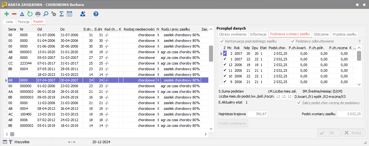Toggle 'Kontynuacja poprzedniego zasiłku' checkbox
This screenshot has width=369, height=146.
[222, 41]
